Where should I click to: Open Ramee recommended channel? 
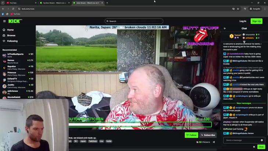coord(18,61)
